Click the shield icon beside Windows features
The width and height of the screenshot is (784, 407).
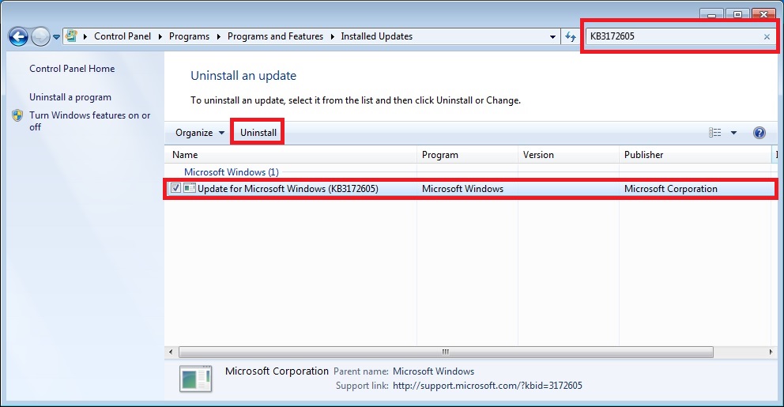point(17,115)
